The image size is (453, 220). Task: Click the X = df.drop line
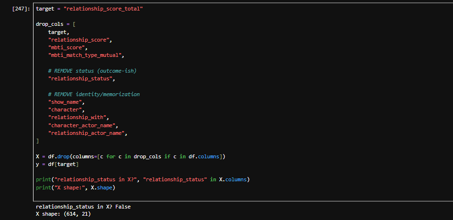(x=130, y=156)
